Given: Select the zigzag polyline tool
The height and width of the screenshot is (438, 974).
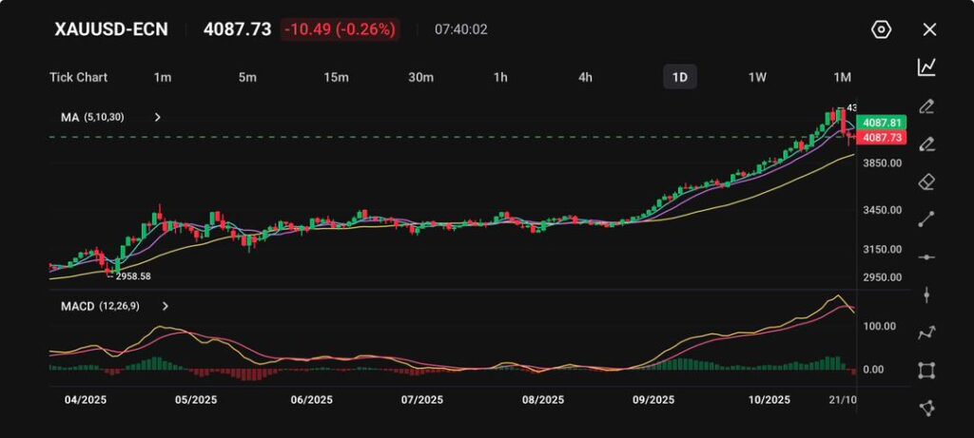Looking at the screenshot, I should click(927, 333).
